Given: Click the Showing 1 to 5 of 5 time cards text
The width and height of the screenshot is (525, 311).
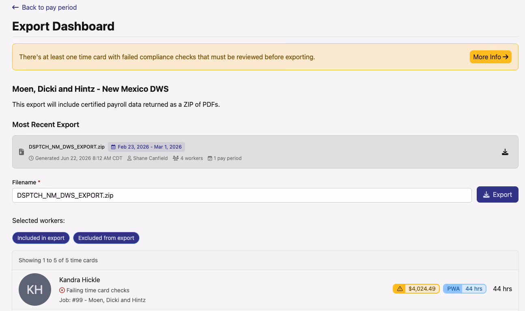Looking at the screenshot, I should coord(58,260).
